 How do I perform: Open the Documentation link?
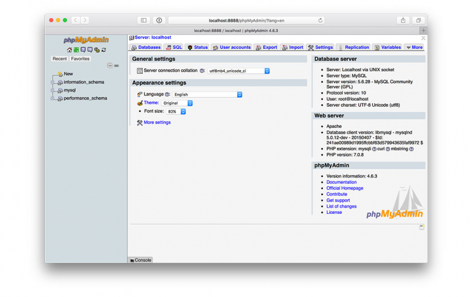coord(342,182)
